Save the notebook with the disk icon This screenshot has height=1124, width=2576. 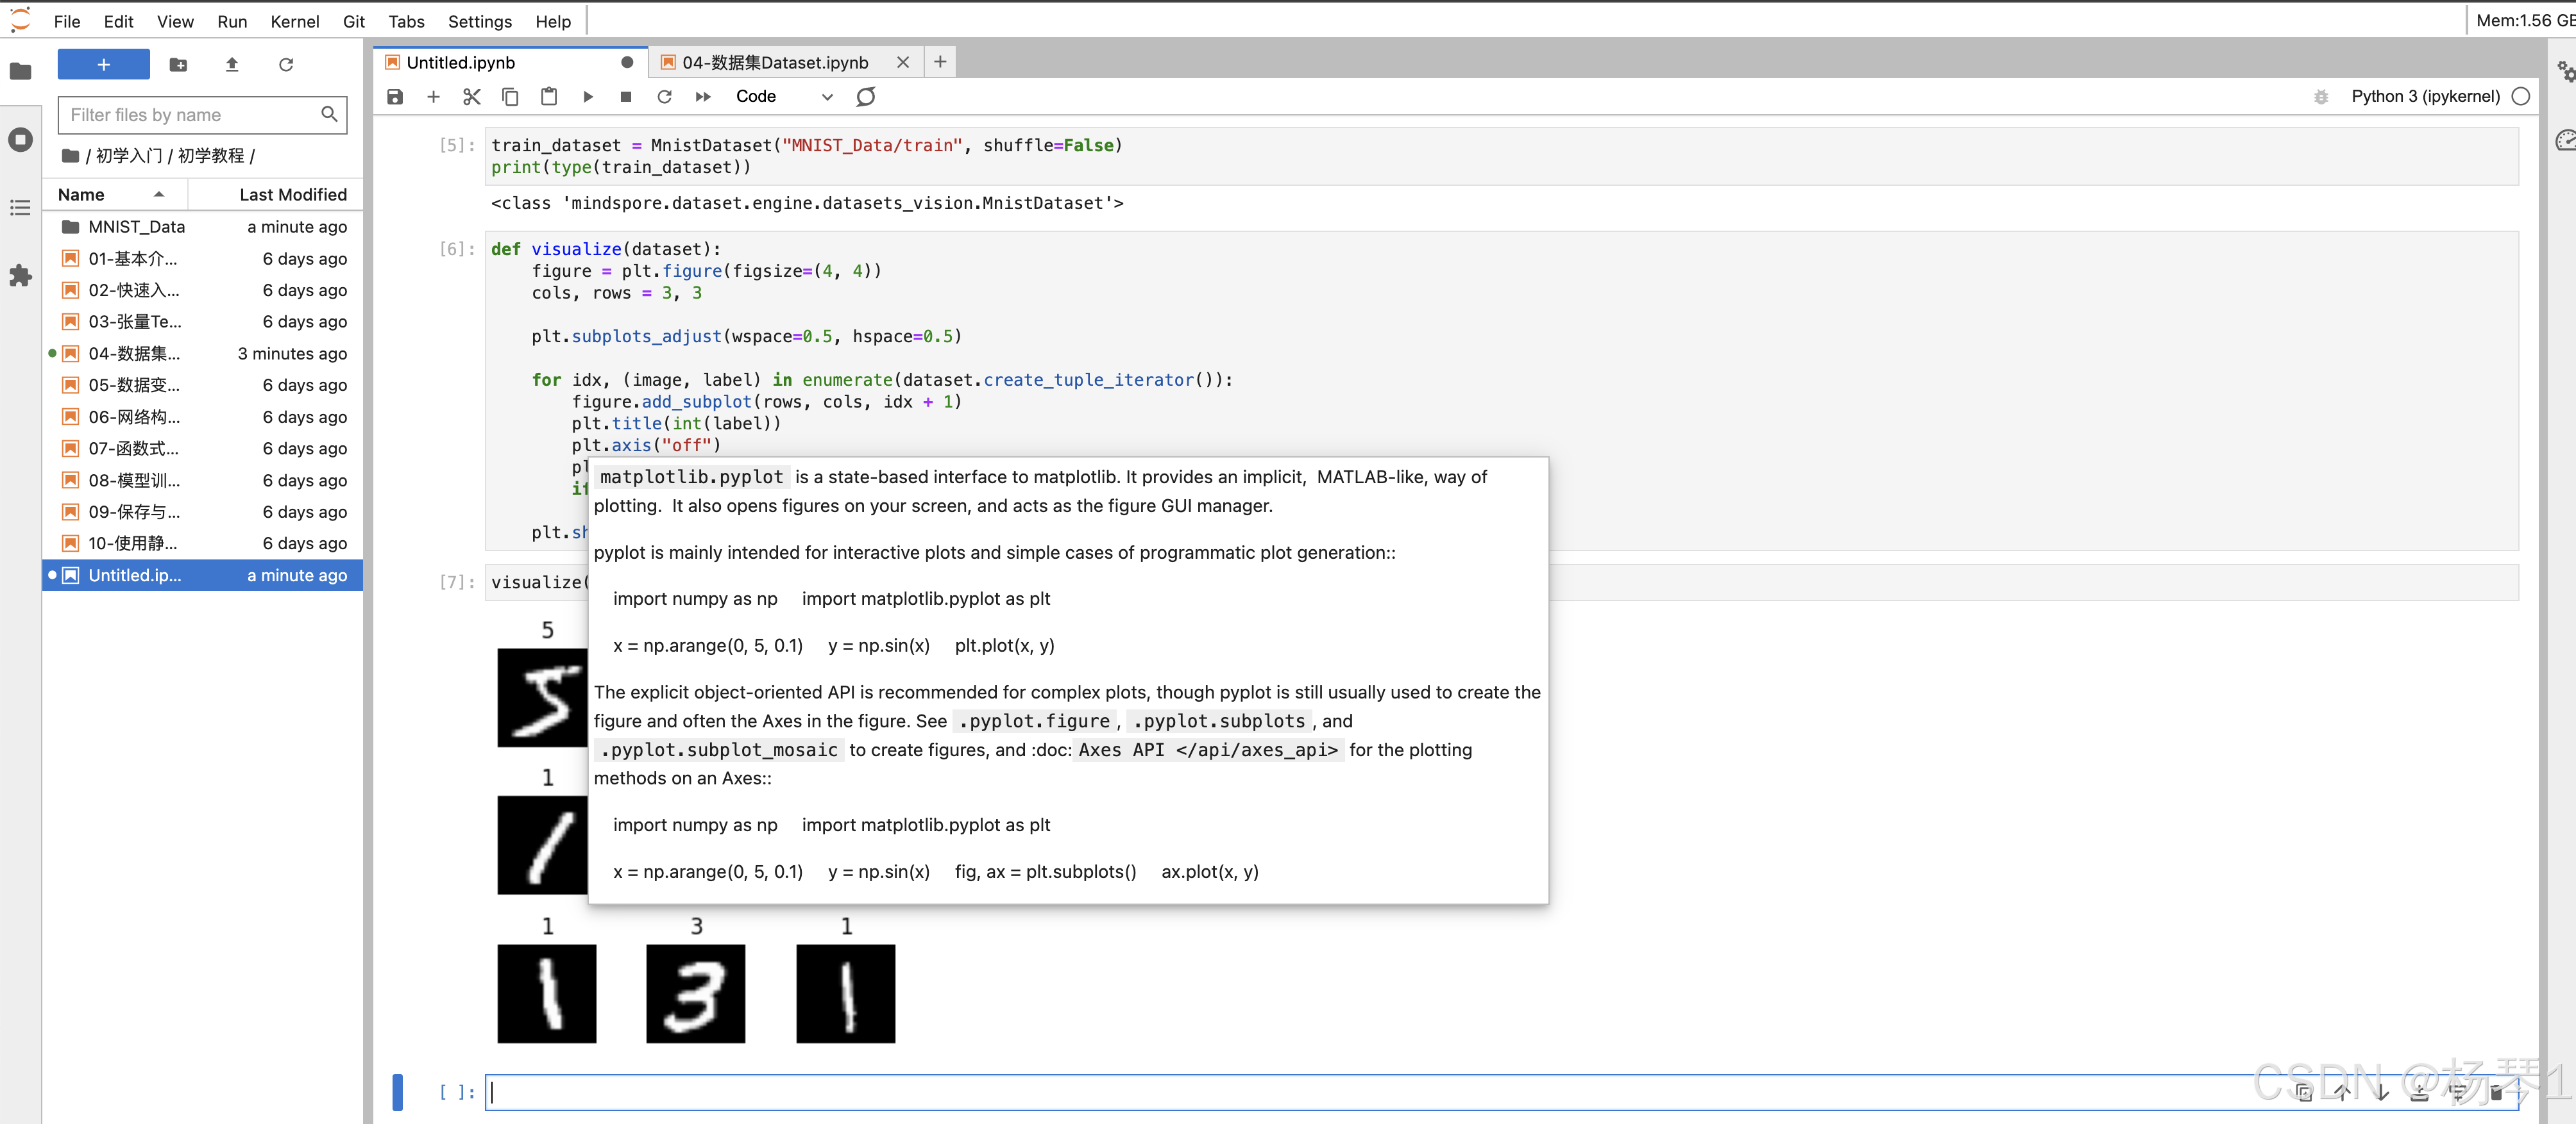pos(395,97)
